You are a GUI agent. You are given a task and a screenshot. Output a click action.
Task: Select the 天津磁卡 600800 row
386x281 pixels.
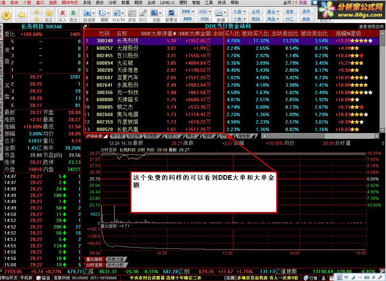tap(231, 100)
